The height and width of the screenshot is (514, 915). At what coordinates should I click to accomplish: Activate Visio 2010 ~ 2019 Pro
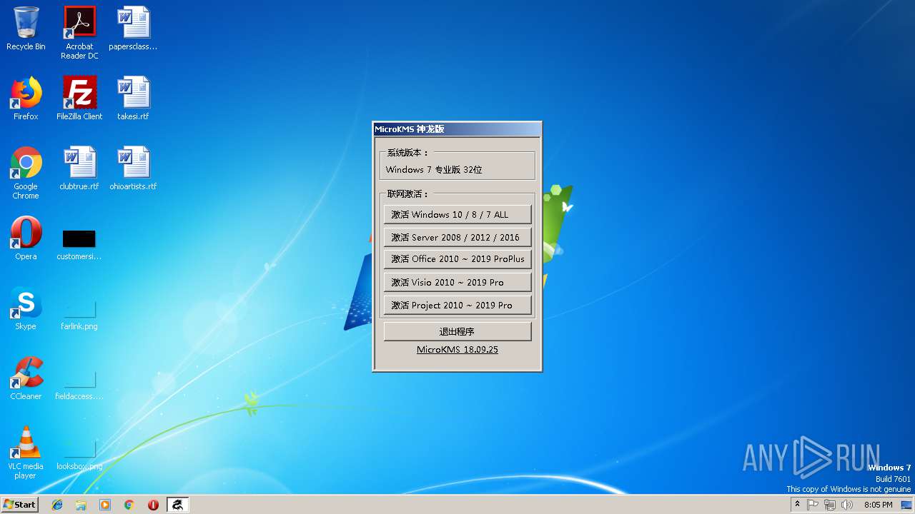pyautogui.click(x=457, y=282)
